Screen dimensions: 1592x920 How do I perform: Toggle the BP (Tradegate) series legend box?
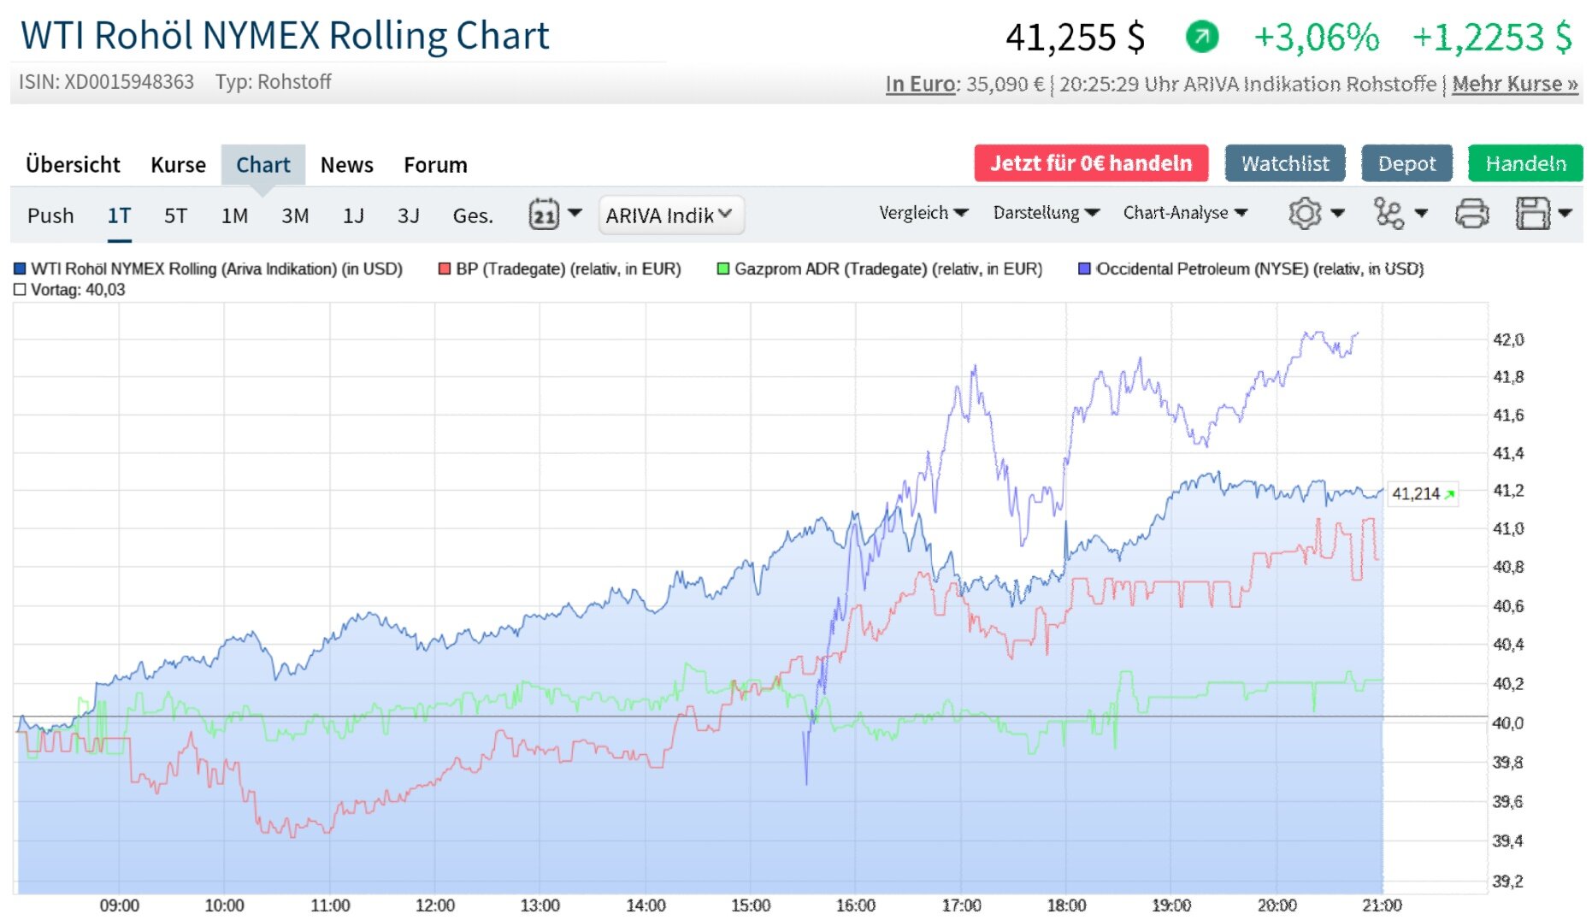pyautogui.click(x=445, y=269)
